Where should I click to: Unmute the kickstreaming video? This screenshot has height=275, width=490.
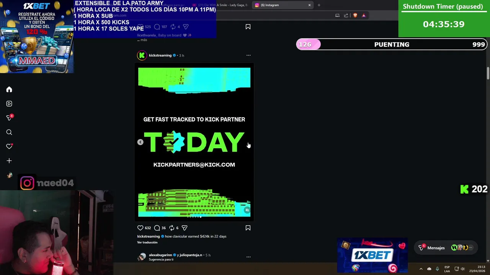point(247,210)
